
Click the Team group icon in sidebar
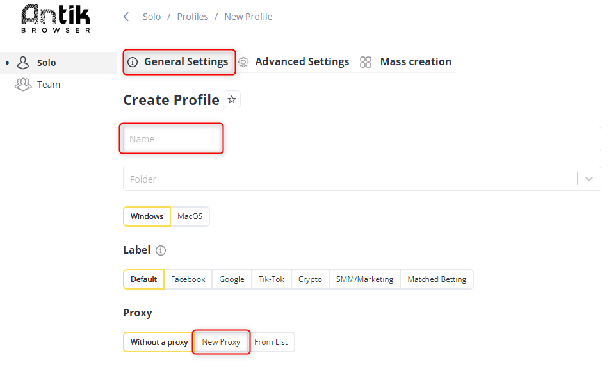coord(23,85)
